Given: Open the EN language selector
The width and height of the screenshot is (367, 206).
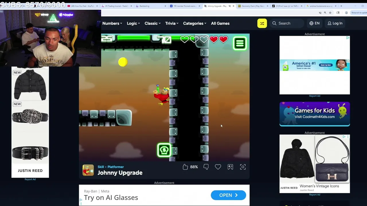Looking at the screenshot, I should (x=315, y=23).
